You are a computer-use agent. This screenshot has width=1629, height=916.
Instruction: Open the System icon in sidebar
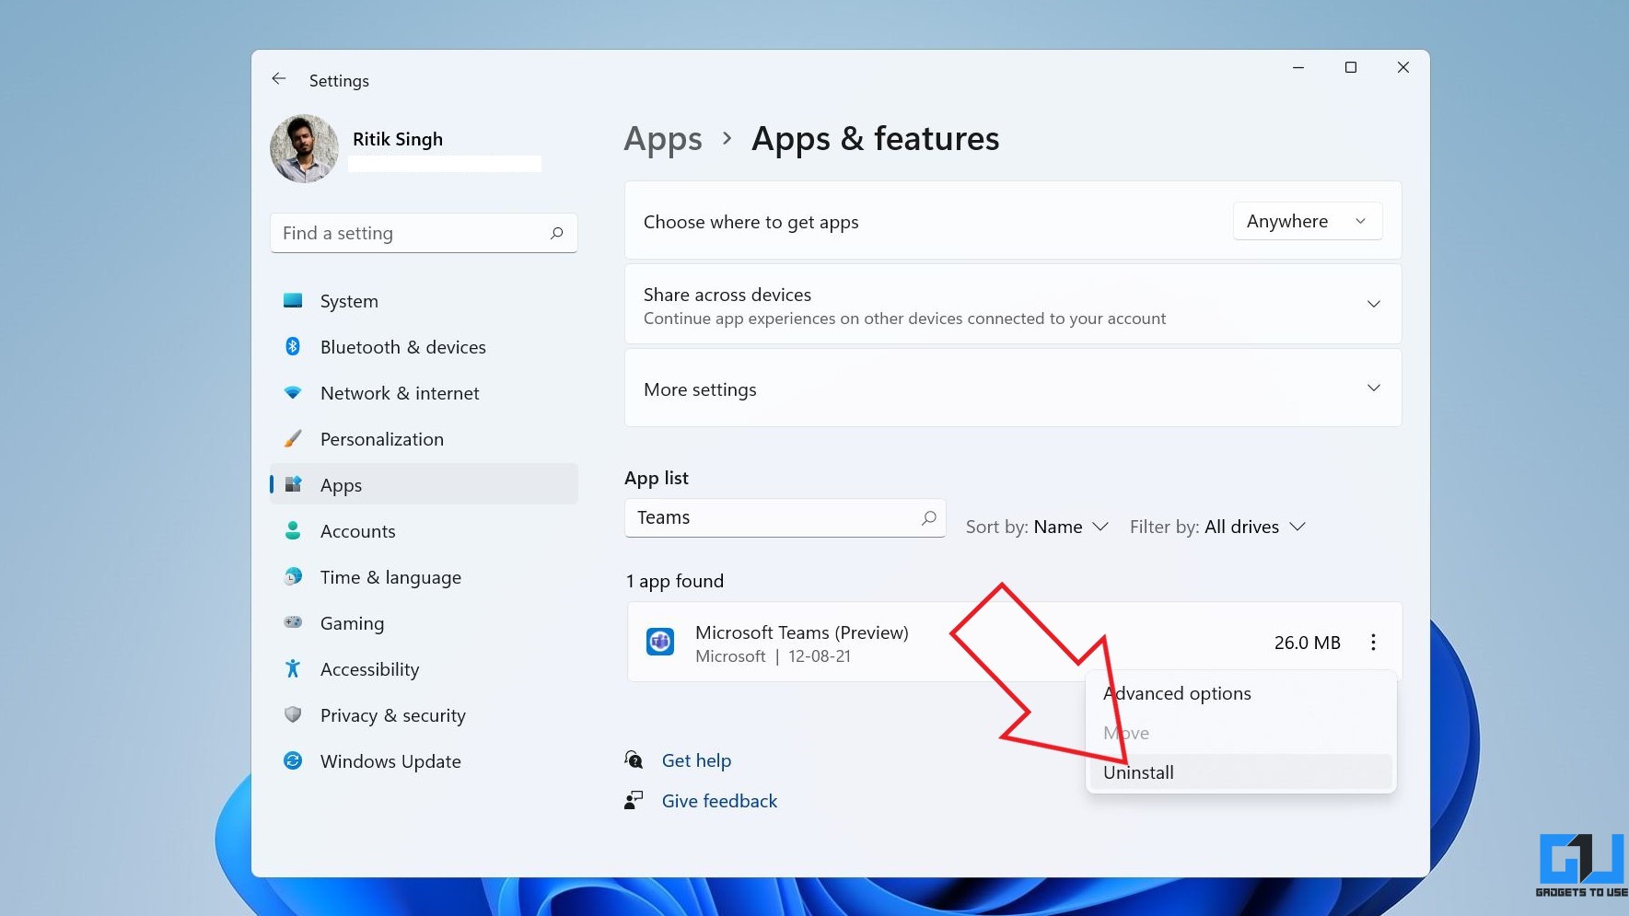pos(293,300)
